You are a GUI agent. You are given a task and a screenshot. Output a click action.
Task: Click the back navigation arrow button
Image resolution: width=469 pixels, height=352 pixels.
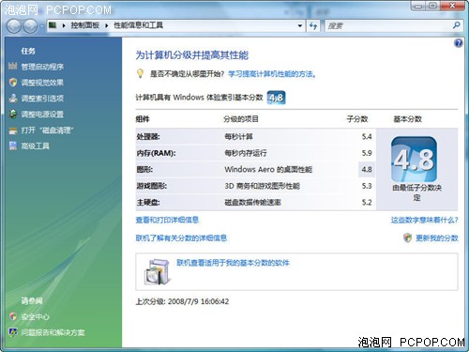point(14,26)
